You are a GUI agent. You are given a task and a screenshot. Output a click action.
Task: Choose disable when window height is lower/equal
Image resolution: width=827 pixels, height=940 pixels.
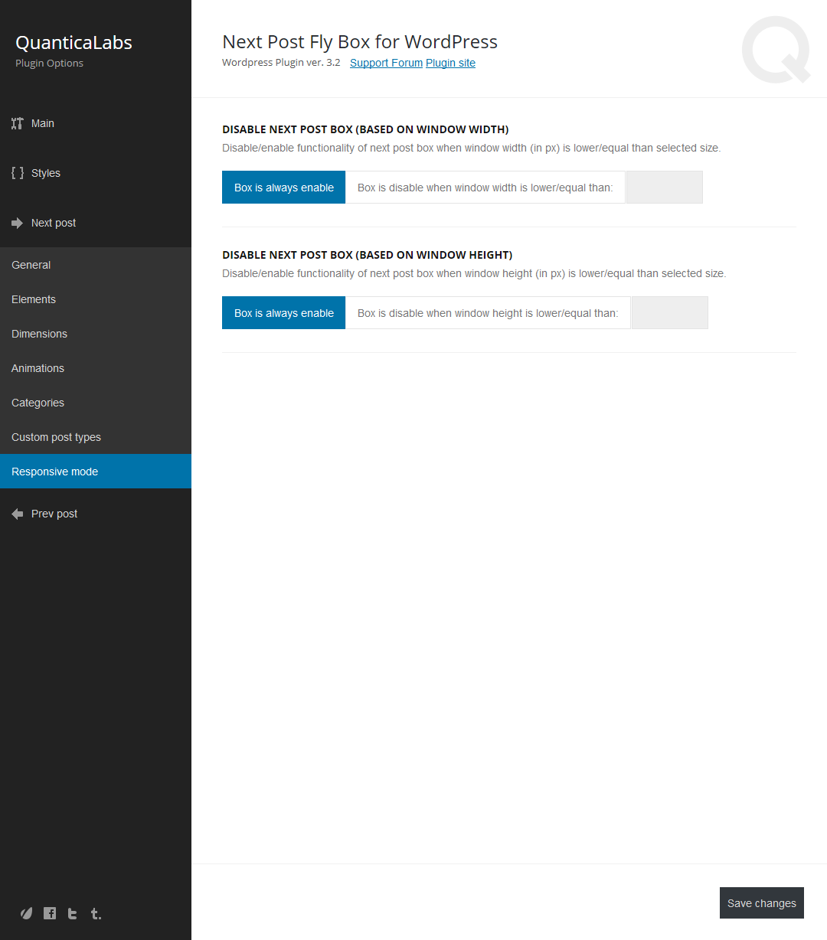tap(488, 313)
